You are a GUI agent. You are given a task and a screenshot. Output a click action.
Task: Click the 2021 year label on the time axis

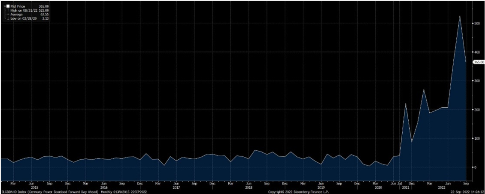(405, 187)
